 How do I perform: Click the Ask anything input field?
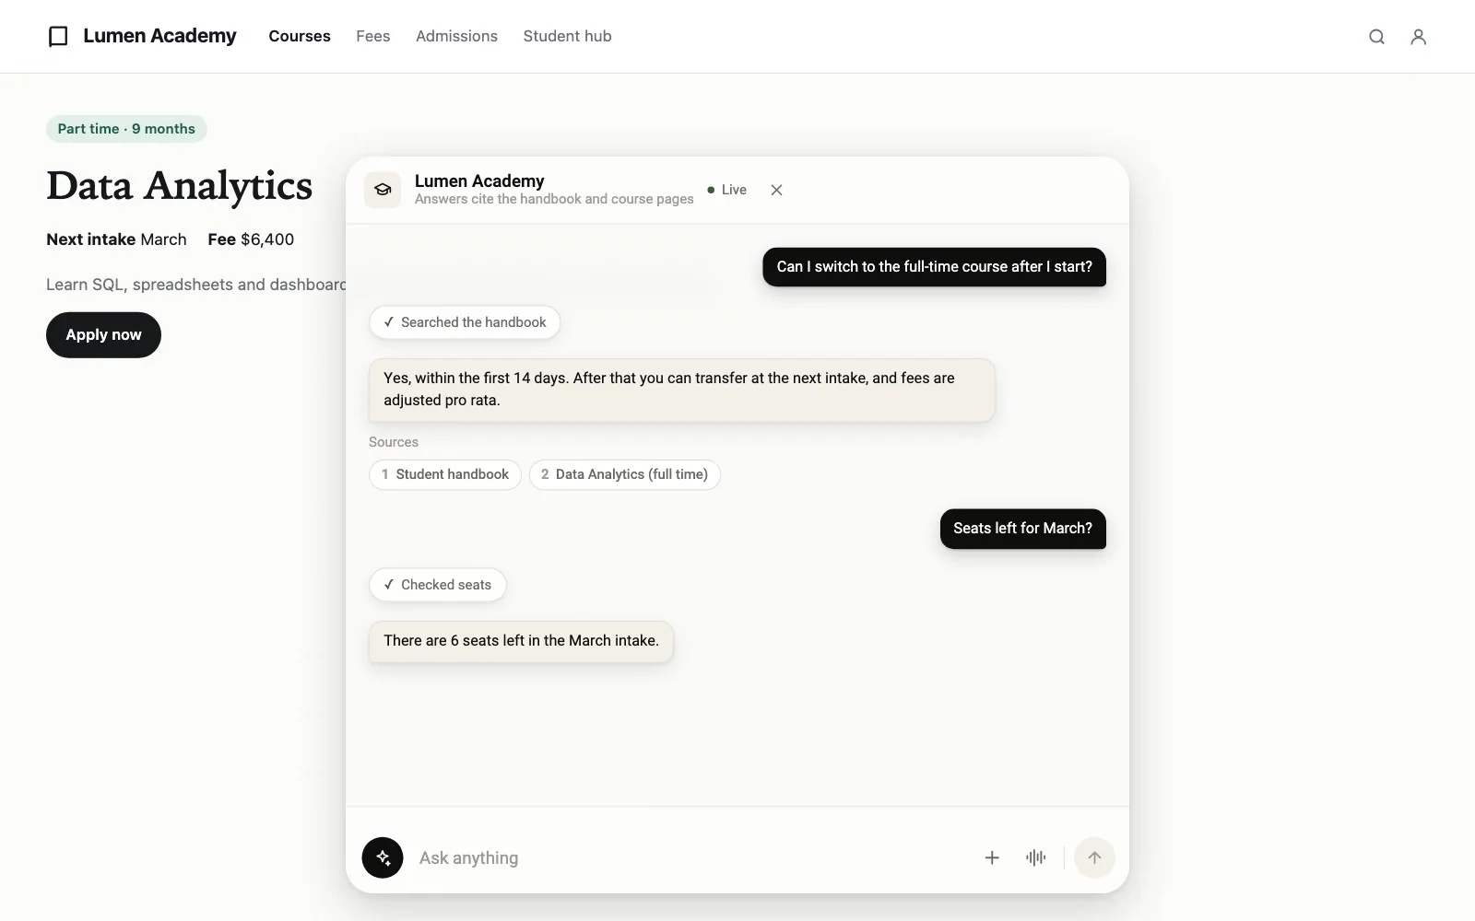[x=691, y=857]
